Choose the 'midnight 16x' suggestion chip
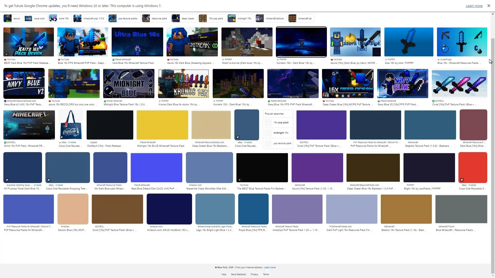 [x=240, y=19]
